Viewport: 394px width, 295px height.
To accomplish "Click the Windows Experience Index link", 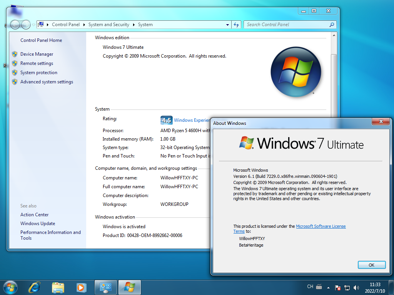I will (x=192, y=120).
